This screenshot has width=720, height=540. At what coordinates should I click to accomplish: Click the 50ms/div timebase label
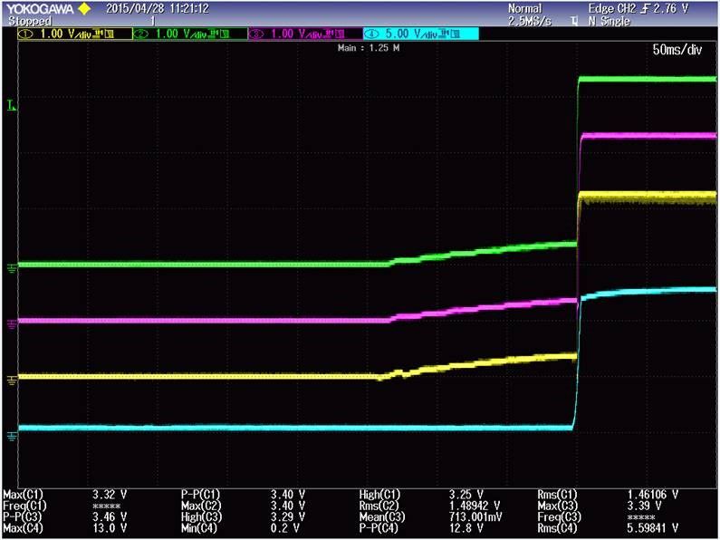tap(677, 50)
